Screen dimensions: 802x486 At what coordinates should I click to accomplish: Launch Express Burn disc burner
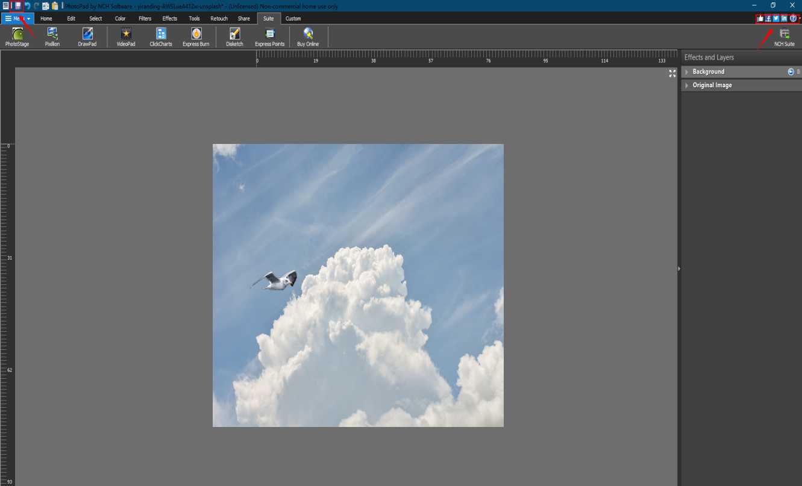(196, 37)
